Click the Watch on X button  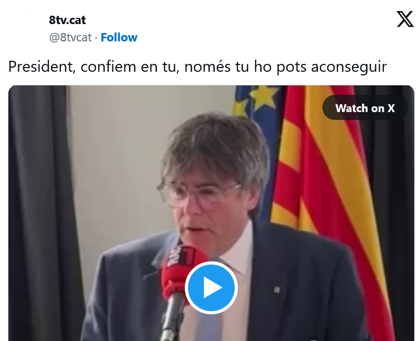point(365,108)
